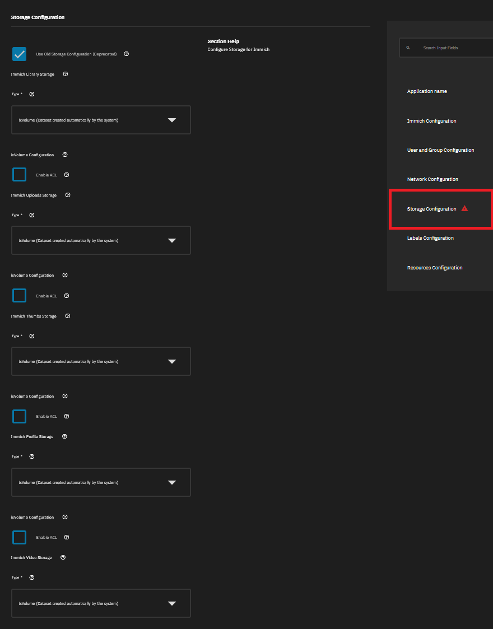This screenshot has width=493, height=629.
Task: Go to User and Group Configuration
Action: [x=440, y=150]
